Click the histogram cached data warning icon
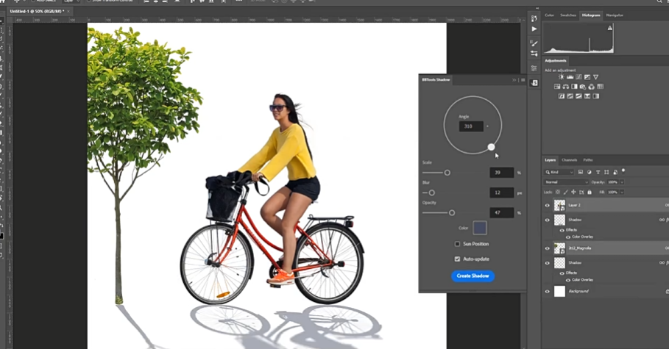 pos(609,28)
